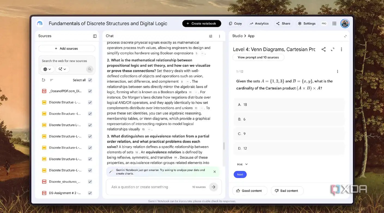Click the Sources panel header
The height and width of the screenshot is (213, 384).
pyautogui.click(x=45, y=36)
